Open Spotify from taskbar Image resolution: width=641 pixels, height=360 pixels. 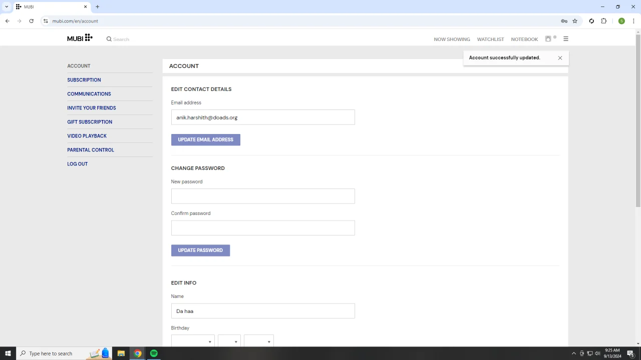coord(154,353)
